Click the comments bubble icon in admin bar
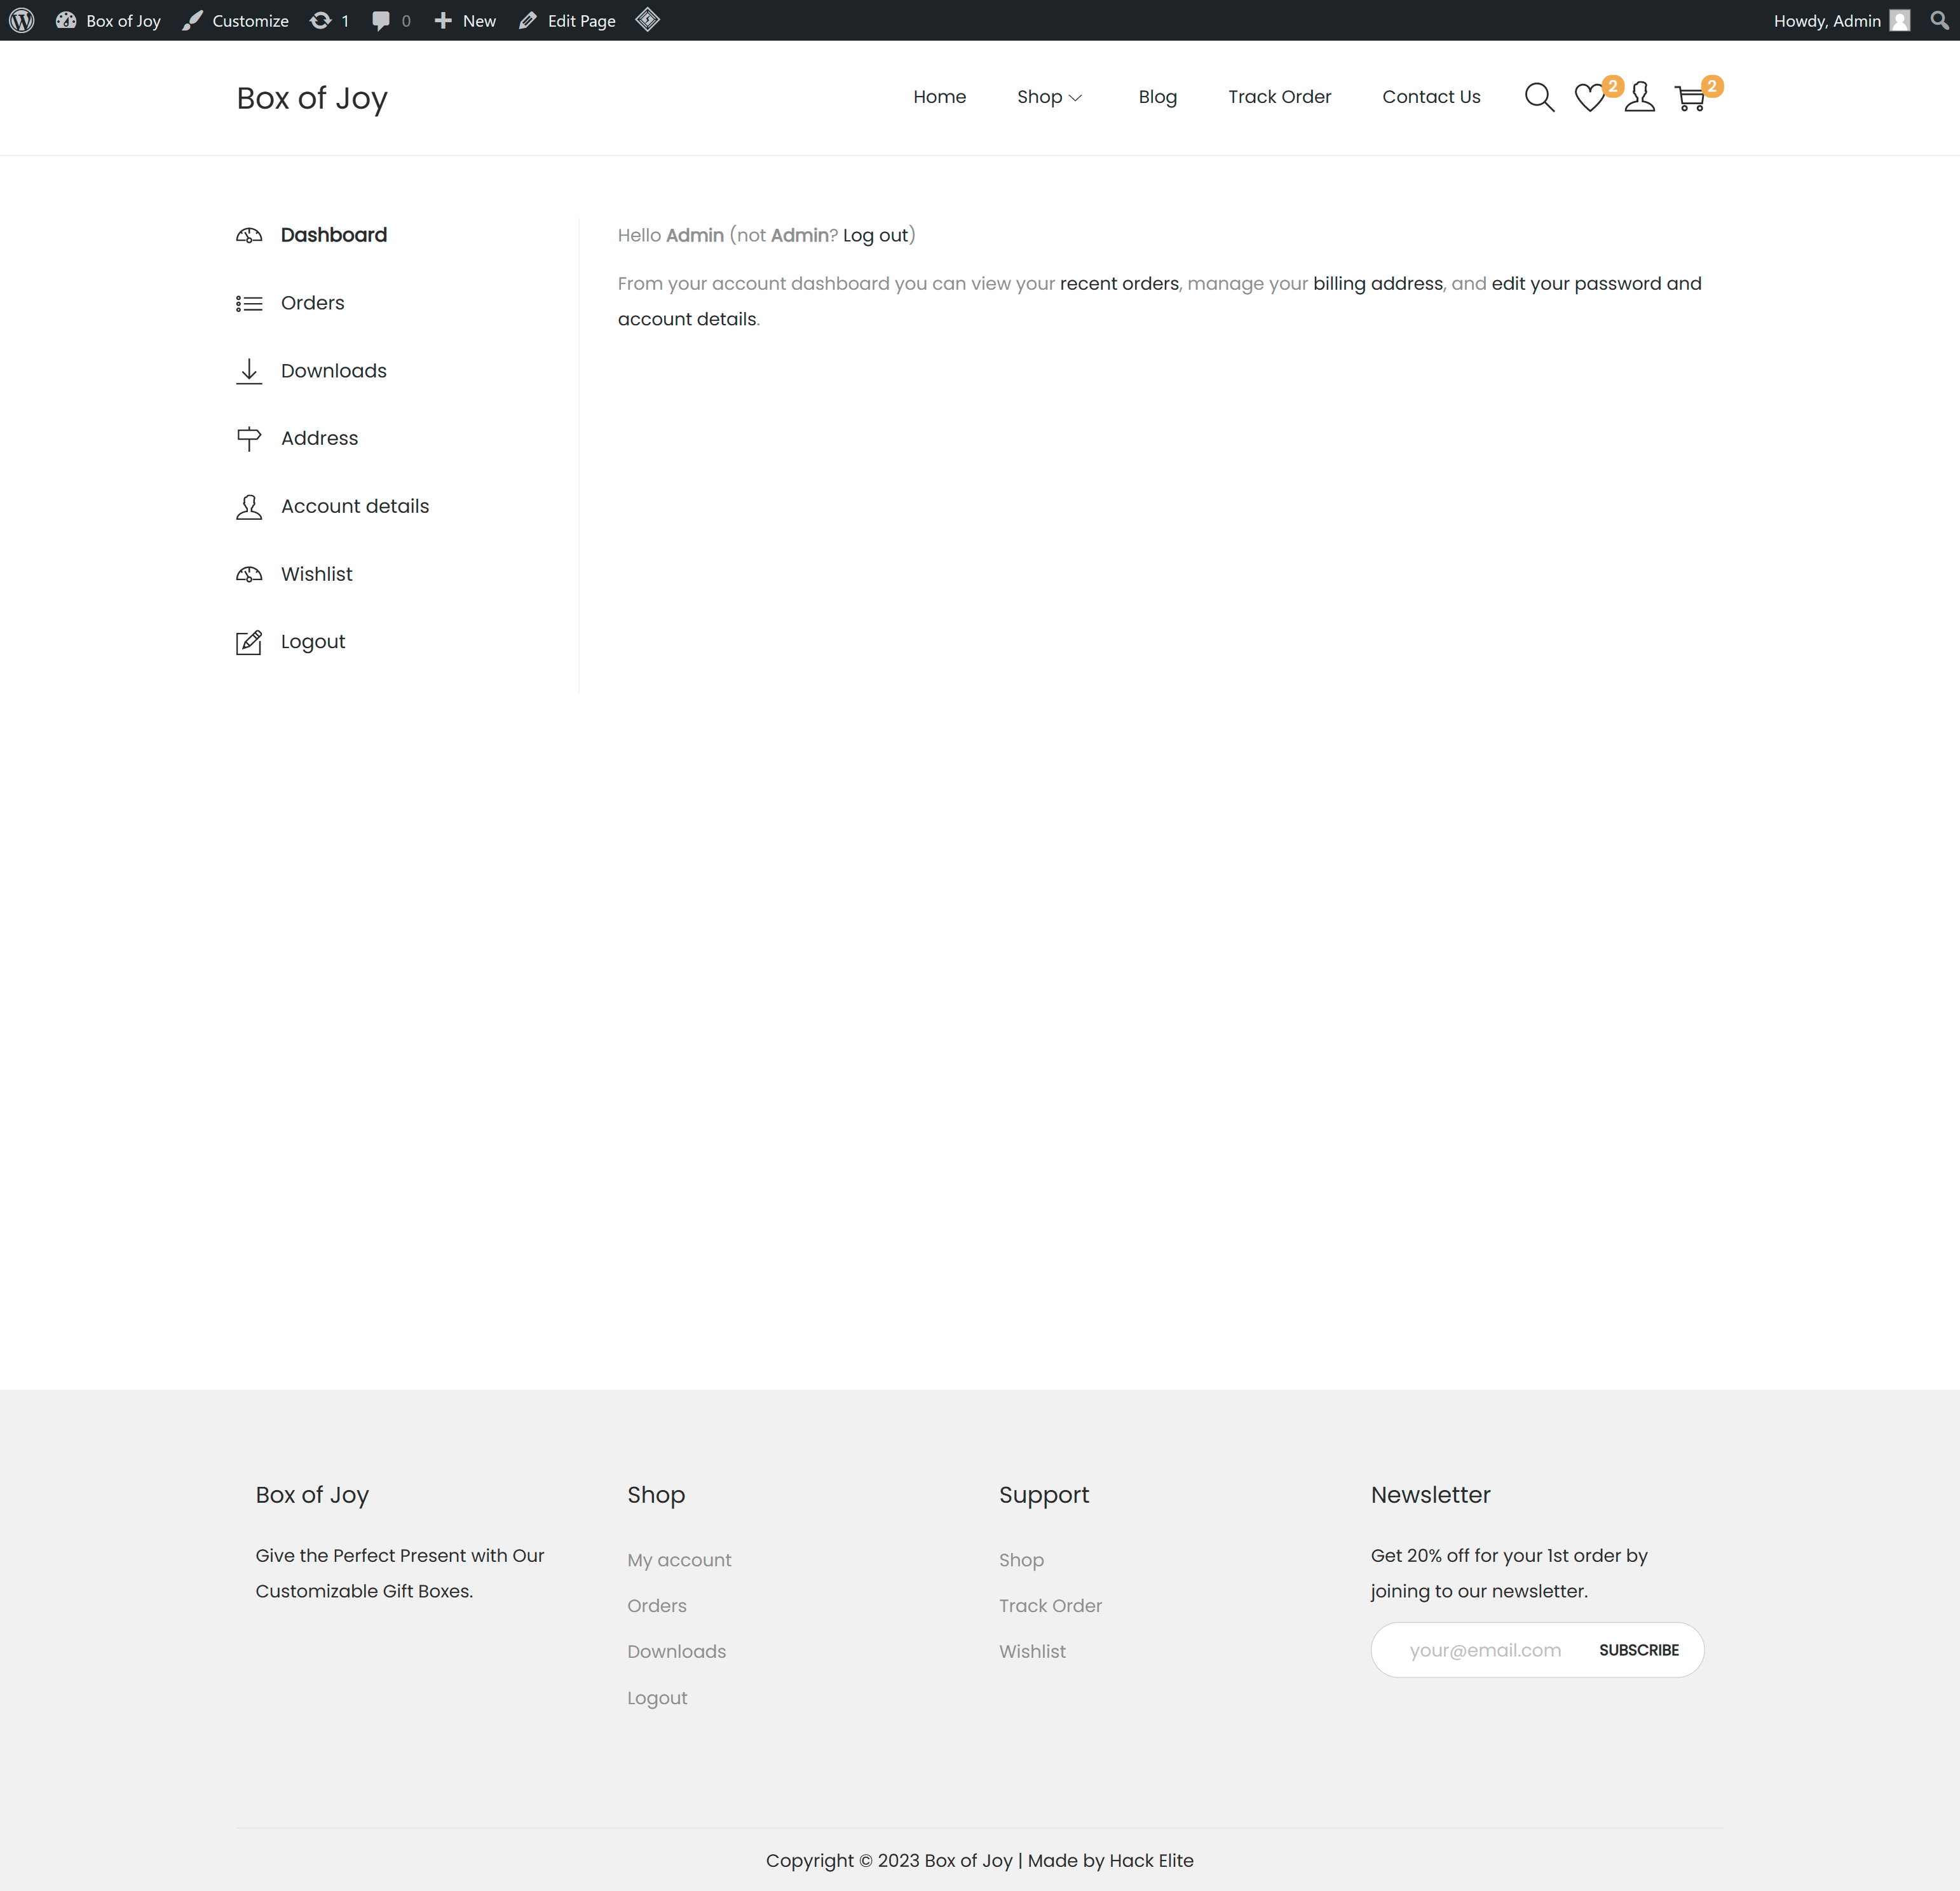 382,20
